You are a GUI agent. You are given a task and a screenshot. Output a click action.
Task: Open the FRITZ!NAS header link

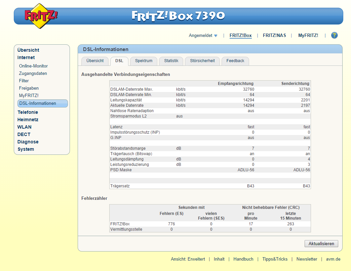pyautogui.click(x=274, y=35)
